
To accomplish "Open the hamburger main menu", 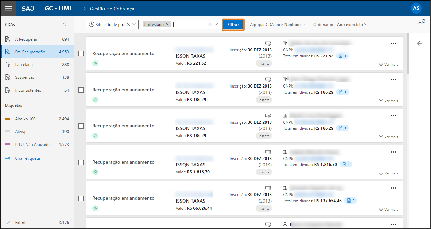I will 8,8.
